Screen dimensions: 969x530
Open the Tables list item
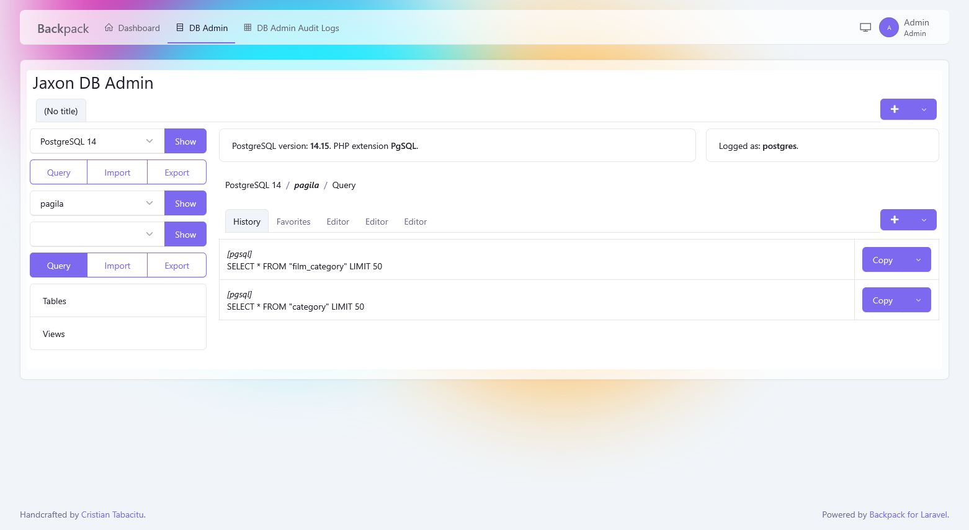55,301
